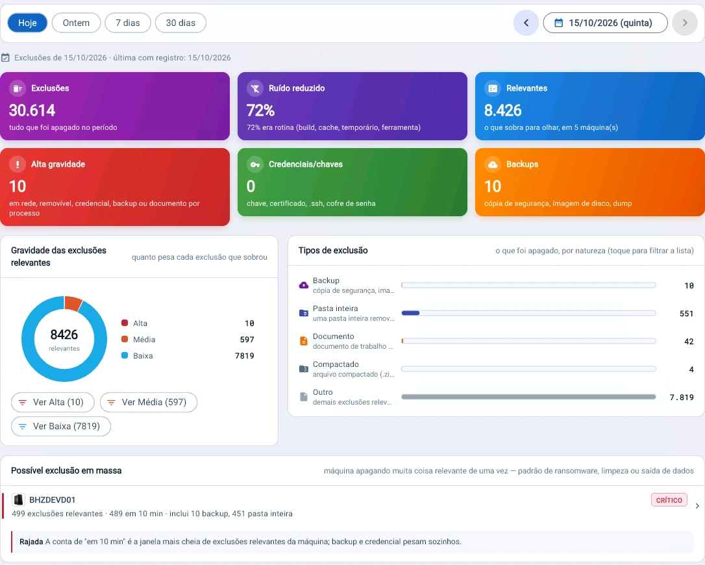The image size is (705, 565).
Task: Click the Rajada note text
Action: pyautogui.click(x=240, y=542)
